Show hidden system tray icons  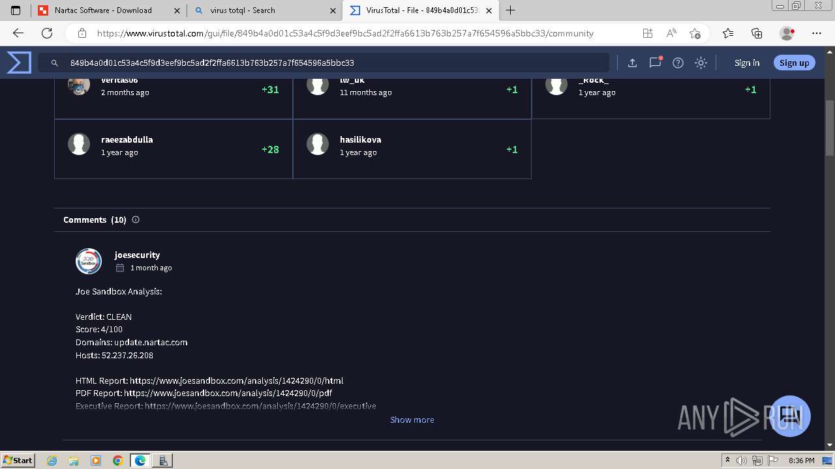[728, 461]
